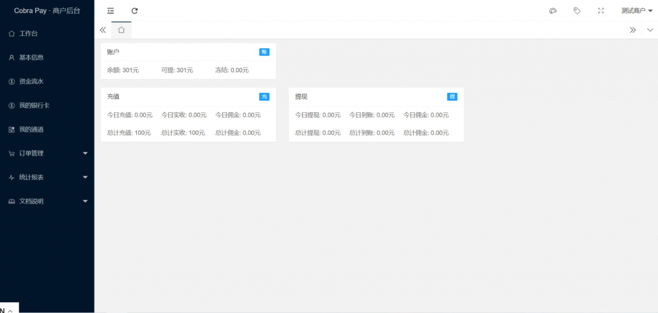Select the home tab in tab bar

tap(121, 30)
